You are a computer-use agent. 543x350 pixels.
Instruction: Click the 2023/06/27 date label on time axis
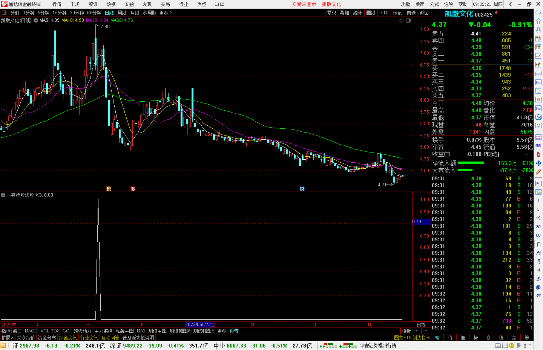click(x=200, y=324)
